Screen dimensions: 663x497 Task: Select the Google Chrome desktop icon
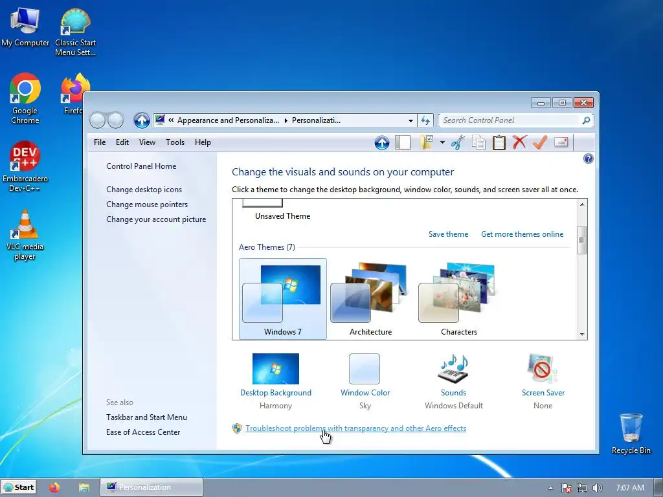[x=25, y=98]
